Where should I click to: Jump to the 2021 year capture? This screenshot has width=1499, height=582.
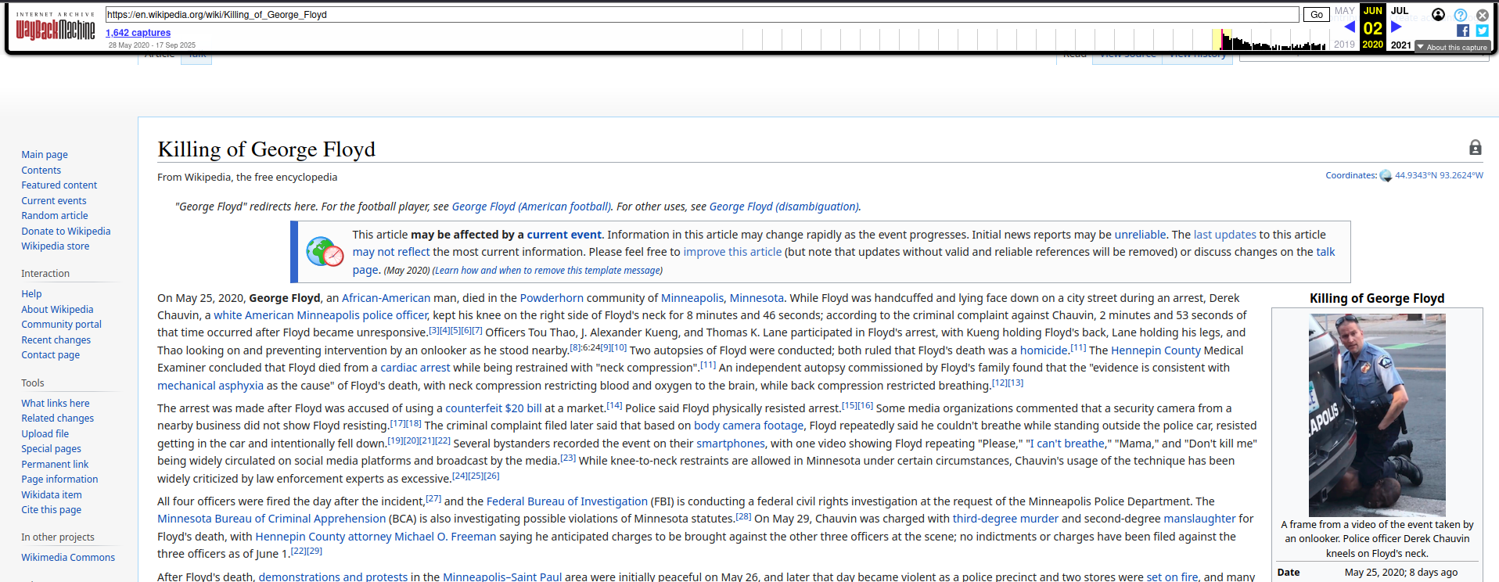[1400, 45]
